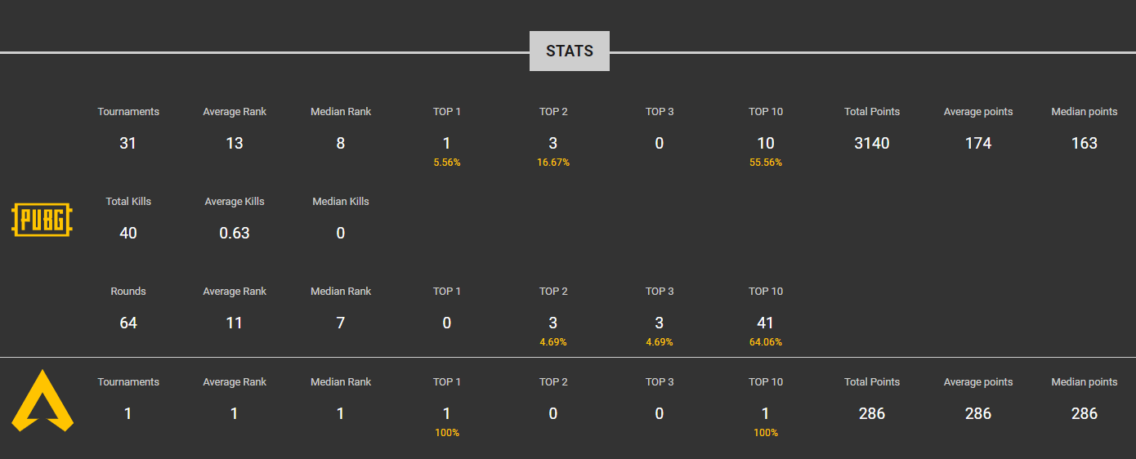This screenshot has width=1136, height=459.
Task: Click the PUBG game logo icon
Action: coord(42,221)
